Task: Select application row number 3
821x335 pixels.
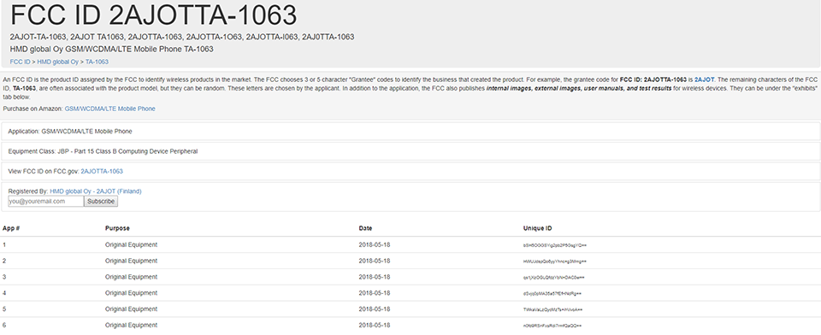Action: (410, 277)
